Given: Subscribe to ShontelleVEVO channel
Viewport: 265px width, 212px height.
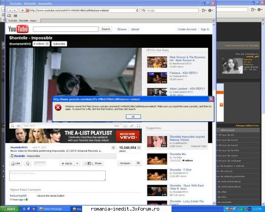Looking at the screenshot, I should click(x=59, y=44).
